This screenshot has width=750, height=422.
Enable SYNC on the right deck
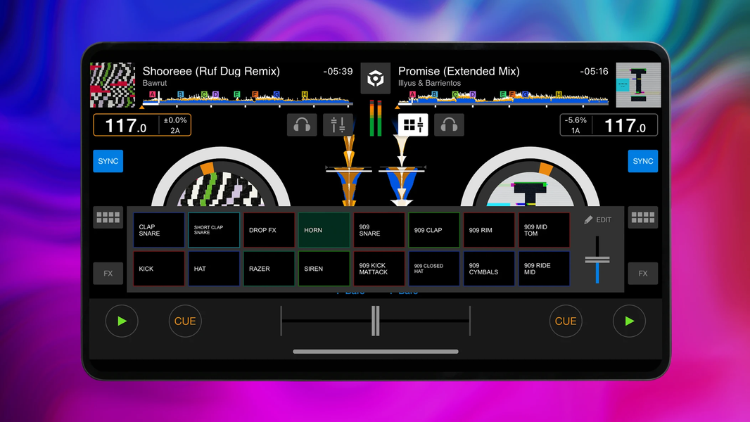tap(642, 161)
